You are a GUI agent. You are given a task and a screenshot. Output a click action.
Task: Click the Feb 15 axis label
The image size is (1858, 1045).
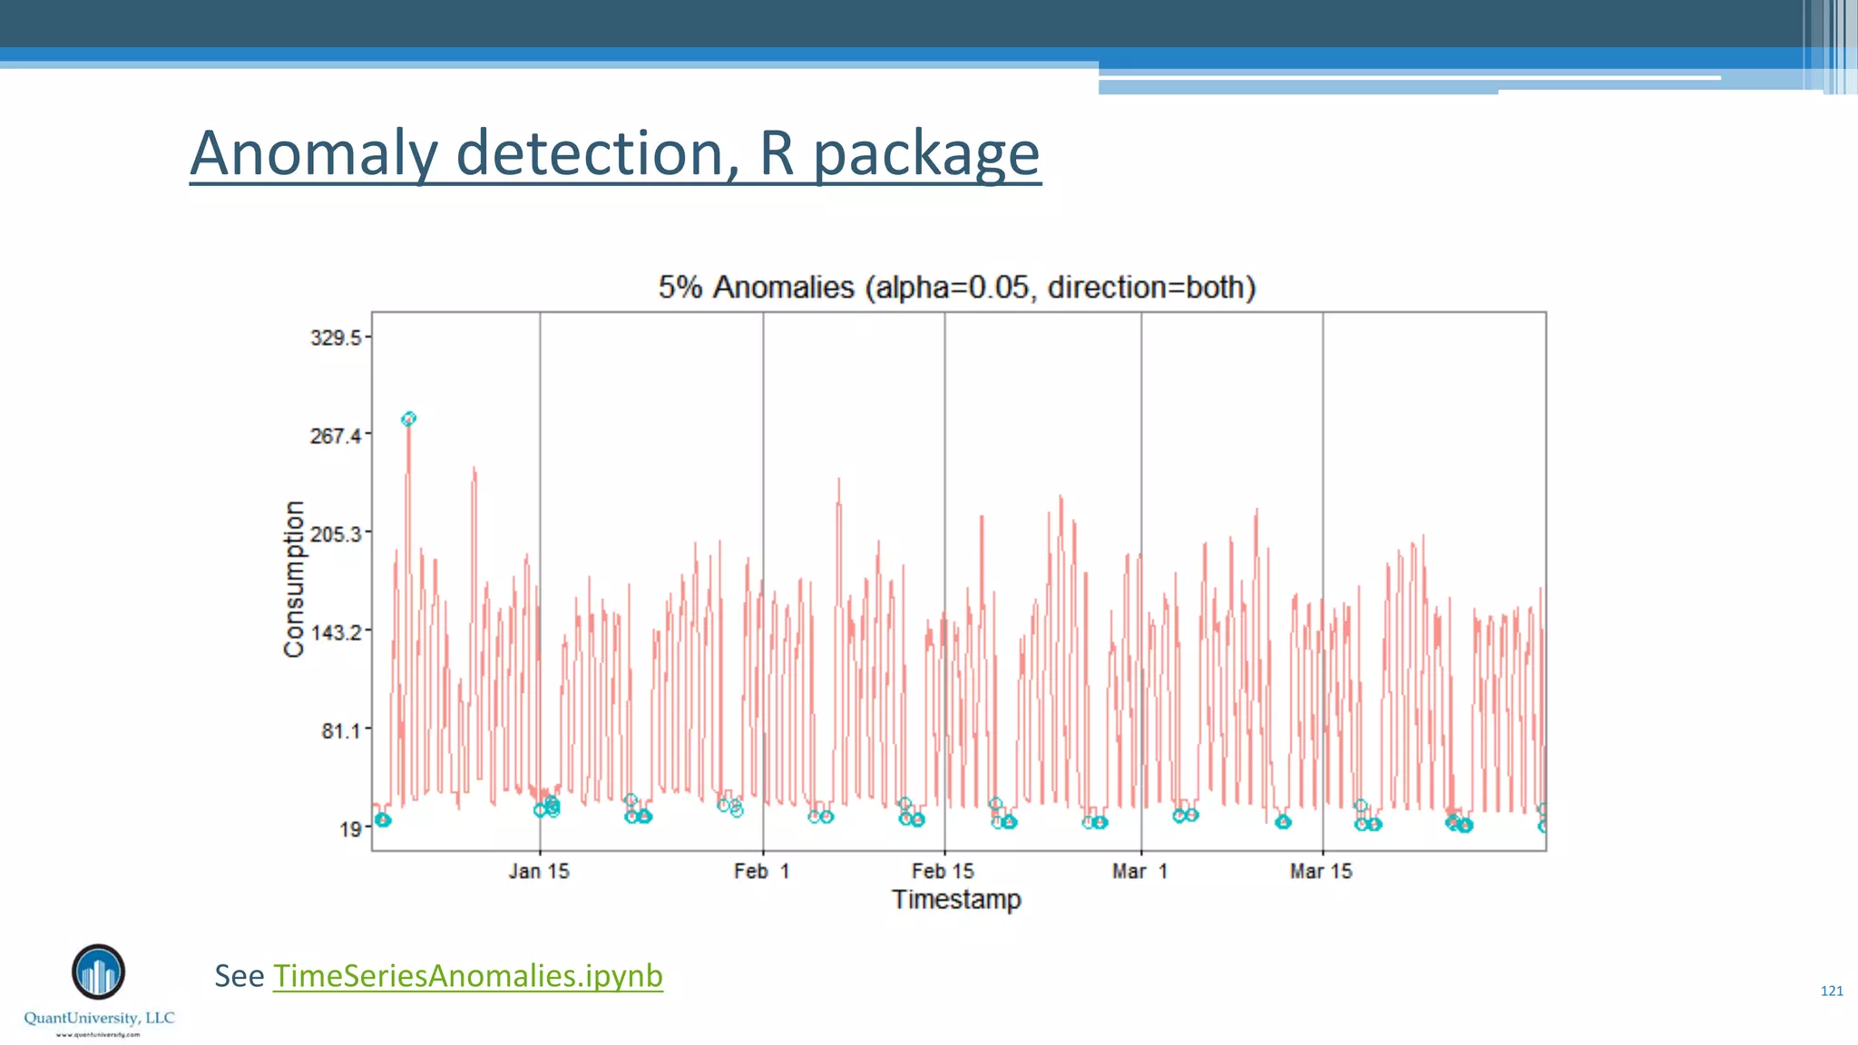[x=943, y=872]
